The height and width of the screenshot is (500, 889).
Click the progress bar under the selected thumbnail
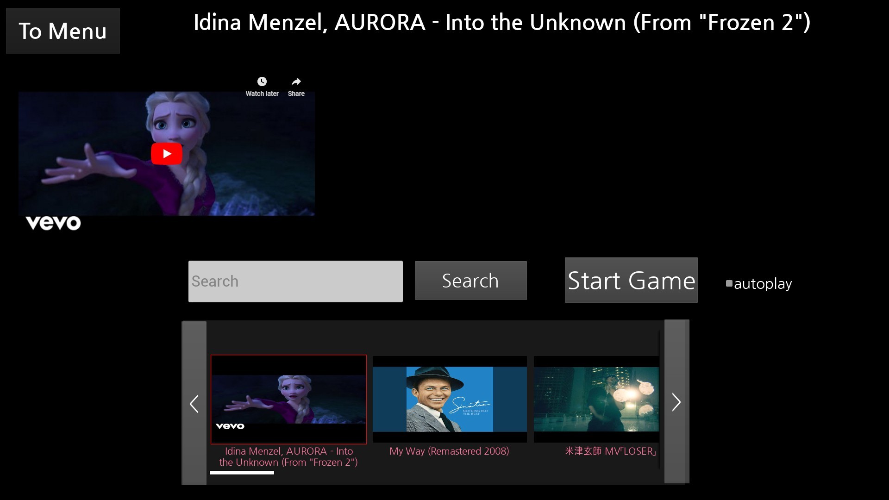tap(242, 473)
